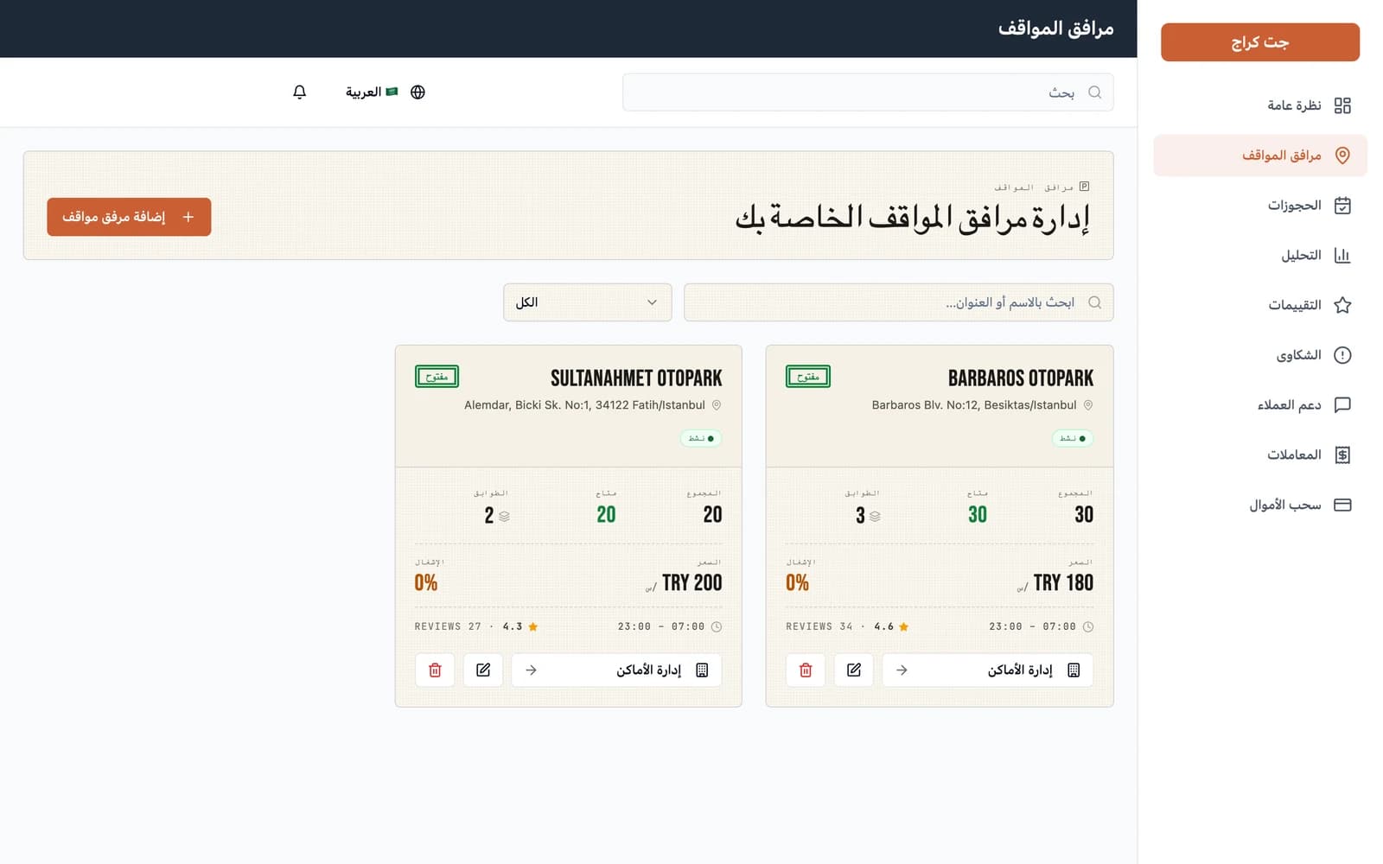Open the الكل filter dropdown
The width and height of the screenshot is (1383, 864).
[588, 302]
